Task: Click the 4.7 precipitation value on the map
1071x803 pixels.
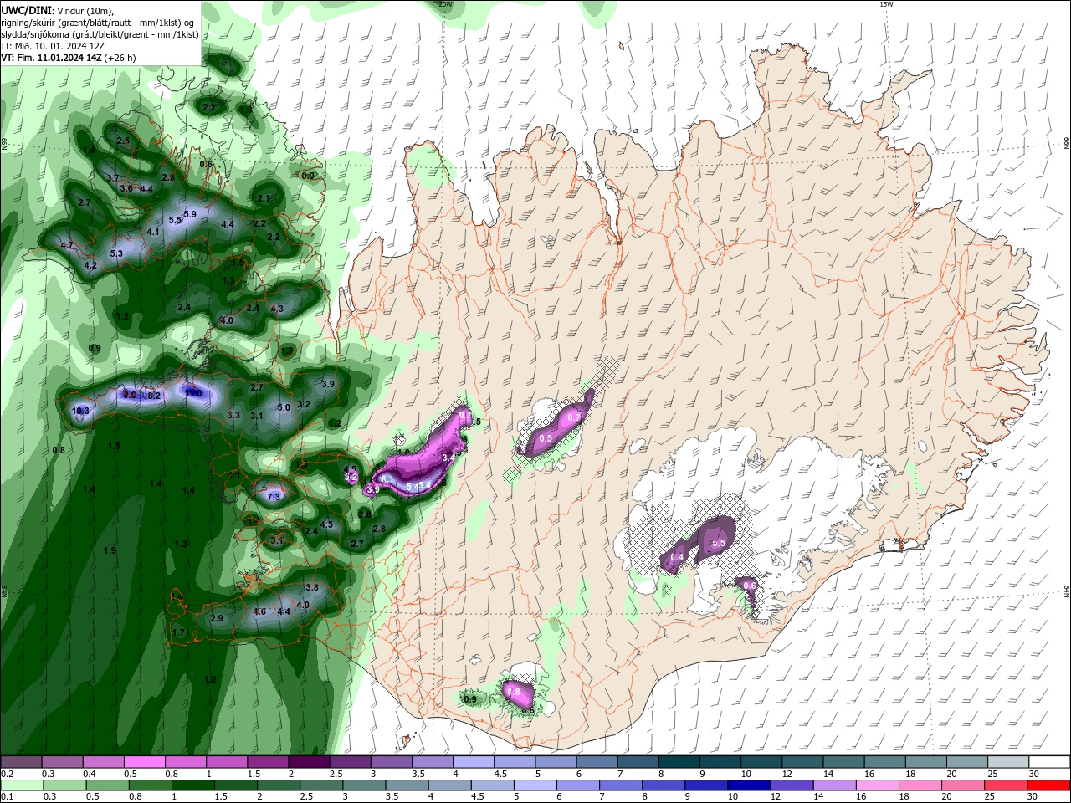Action: coord(68,245)
